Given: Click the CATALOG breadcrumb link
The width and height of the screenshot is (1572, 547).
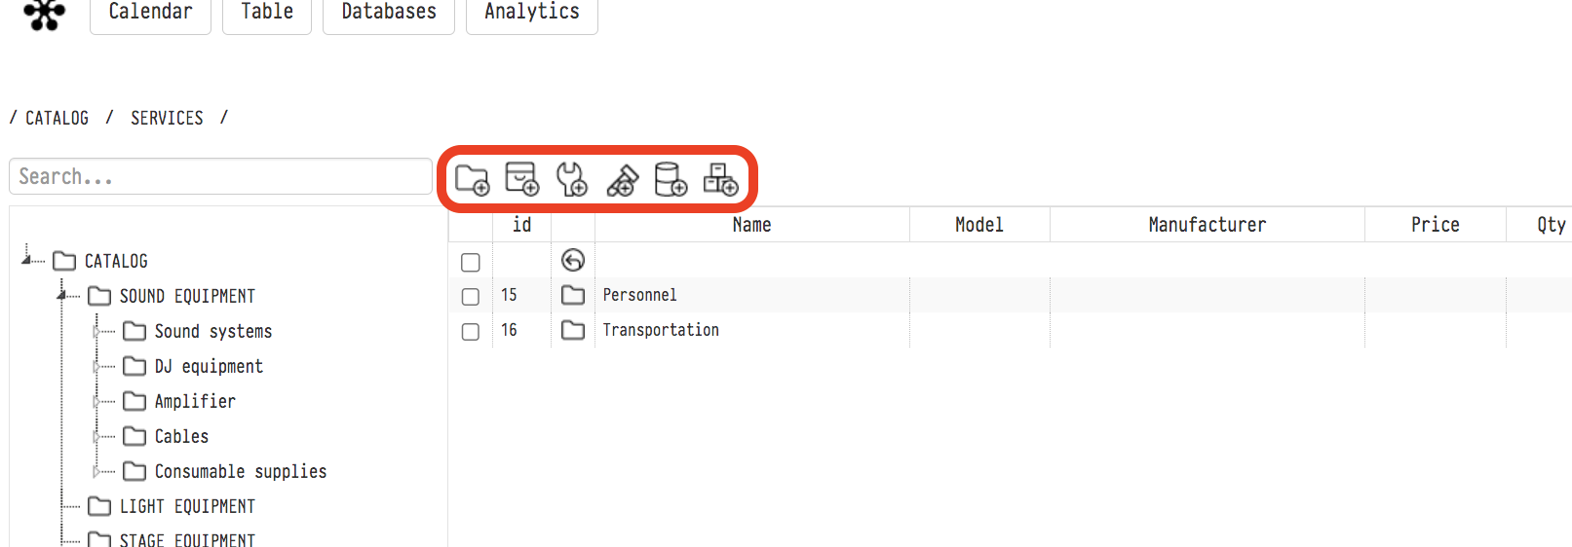Looking at the screenshot, I should click(x=57, y=118).
